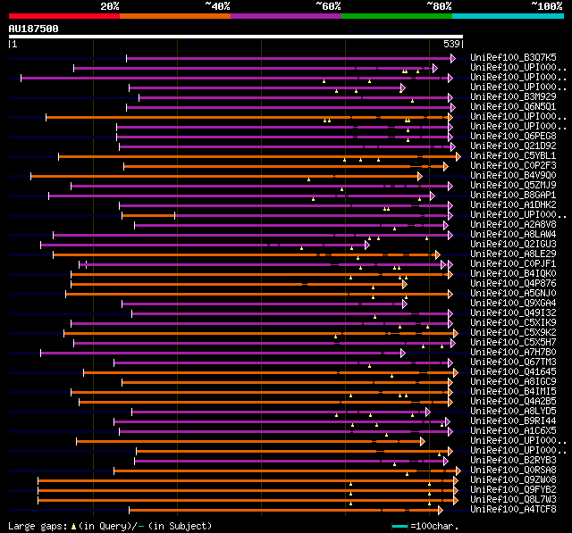
Task: Click the cyan ~100% identity legend segment
Action: [x=509, y=16]
